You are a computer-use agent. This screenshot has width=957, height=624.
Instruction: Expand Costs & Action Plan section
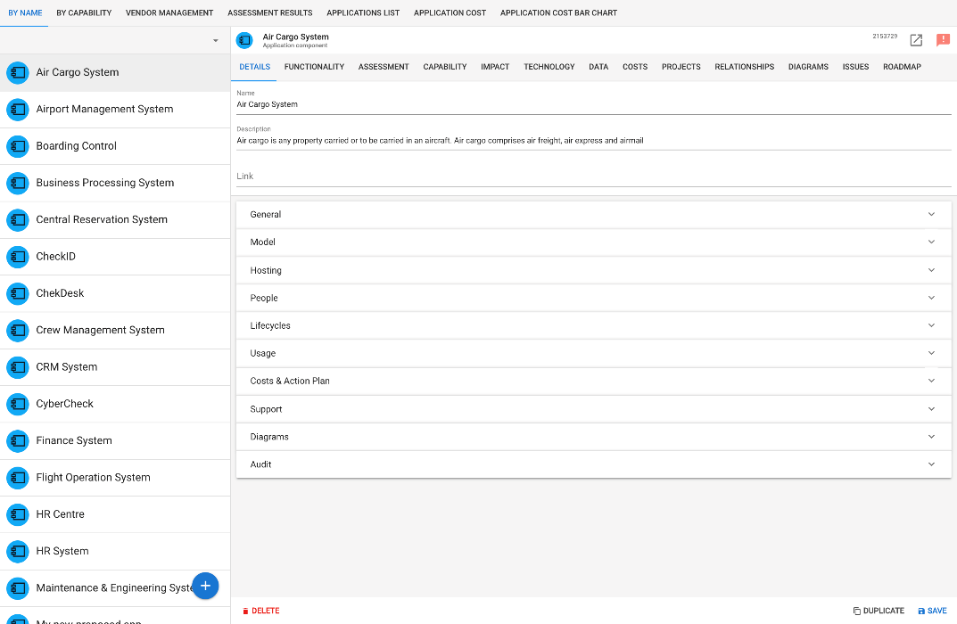(x=593, y=381)
